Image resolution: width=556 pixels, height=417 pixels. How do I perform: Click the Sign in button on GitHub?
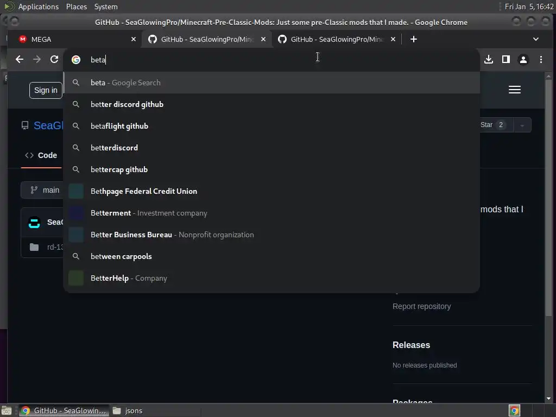46,91
